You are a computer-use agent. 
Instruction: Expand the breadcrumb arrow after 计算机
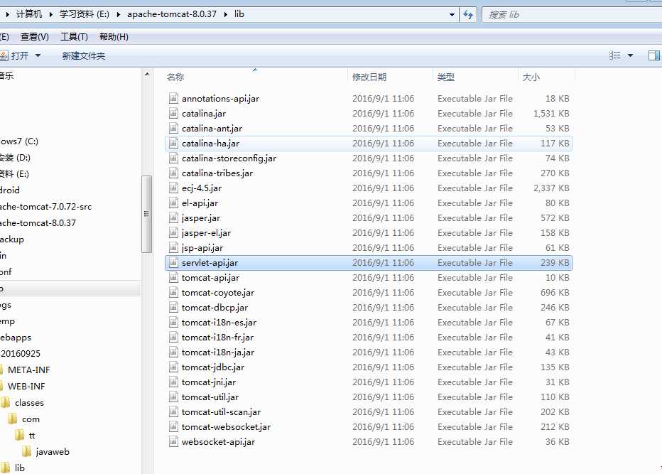point(50,14)
